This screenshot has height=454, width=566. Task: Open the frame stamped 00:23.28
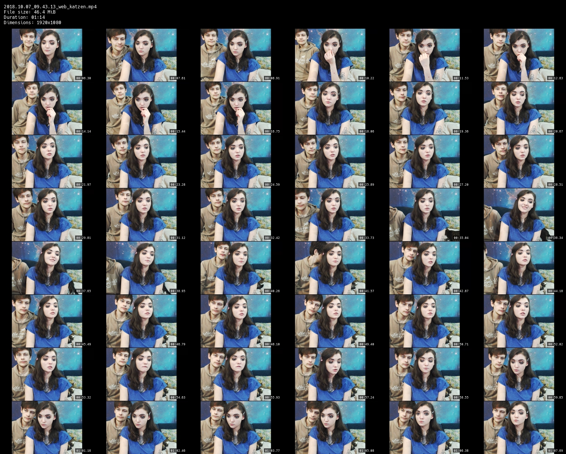141,162
